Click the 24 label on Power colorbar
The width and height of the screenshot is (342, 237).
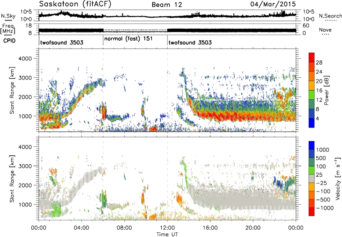[x=319, y=72]
